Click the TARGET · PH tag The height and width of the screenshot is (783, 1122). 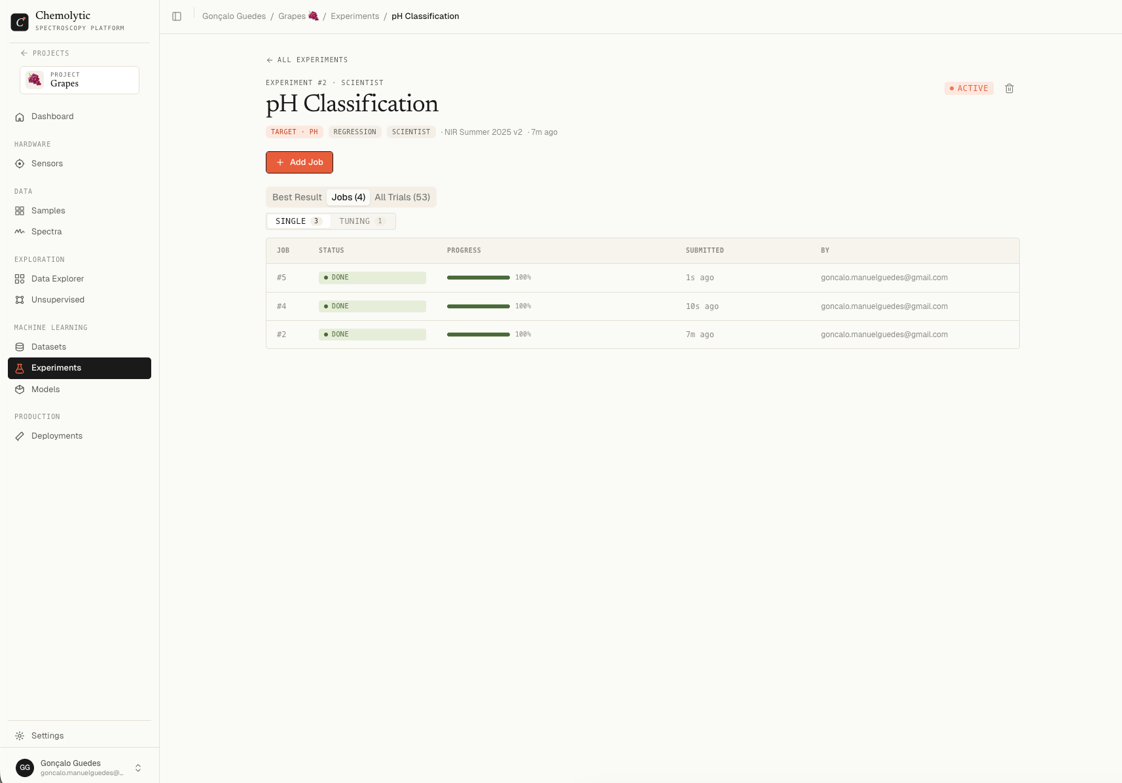point(295,132)
